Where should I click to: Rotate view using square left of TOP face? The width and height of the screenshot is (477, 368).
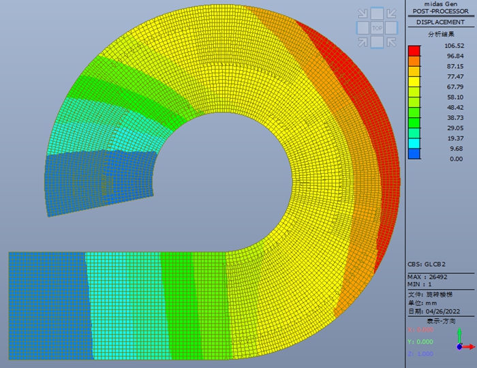363,28
